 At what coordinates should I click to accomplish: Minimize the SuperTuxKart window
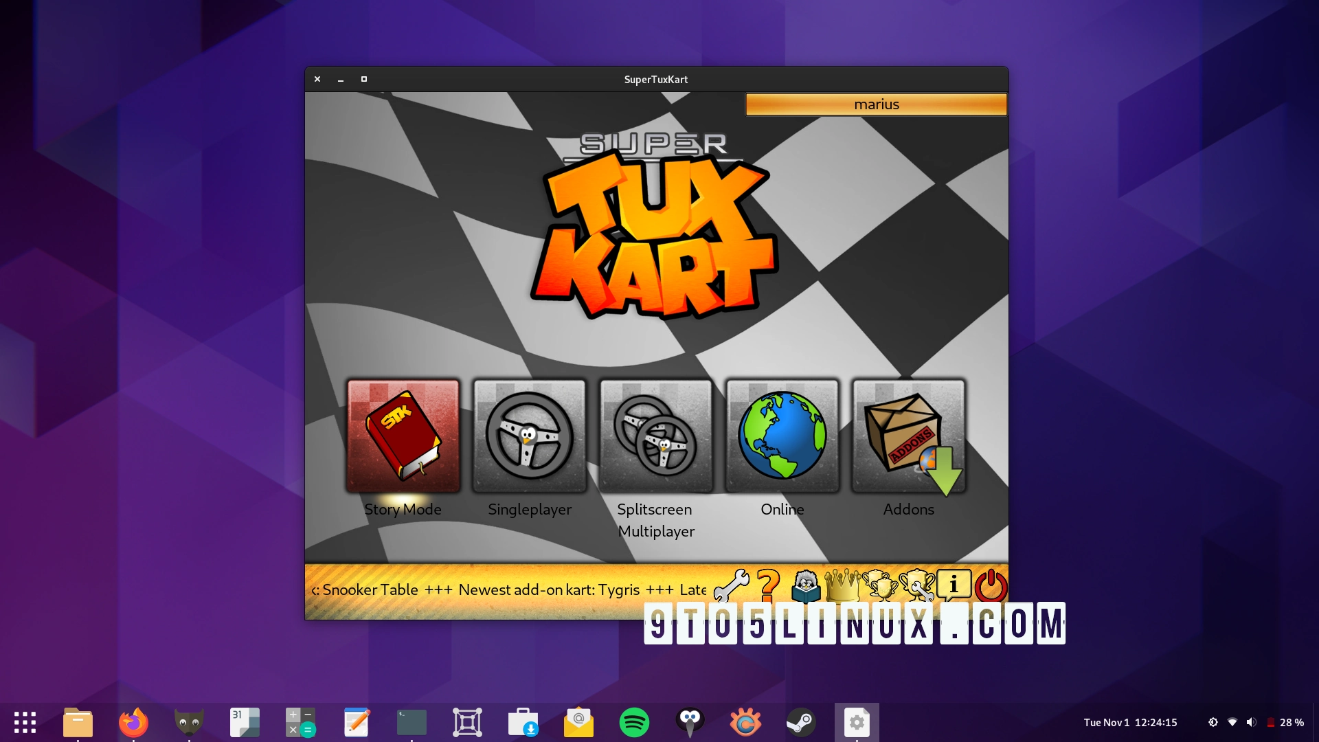coord(341,79)
